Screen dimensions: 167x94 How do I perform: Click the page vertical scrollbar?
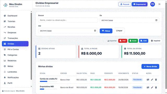[x=166, y=46]
